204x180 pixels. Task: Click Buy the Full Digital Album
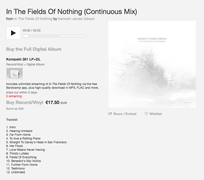(34, 49)
